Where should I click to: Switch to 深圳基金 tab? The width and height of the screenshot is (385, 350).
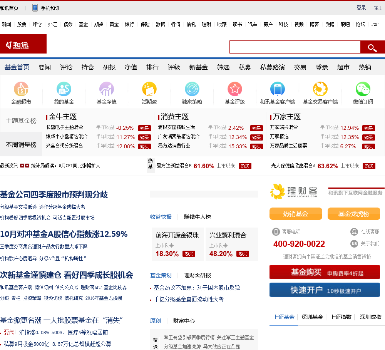pyautogui.click(x=312, y=317)
